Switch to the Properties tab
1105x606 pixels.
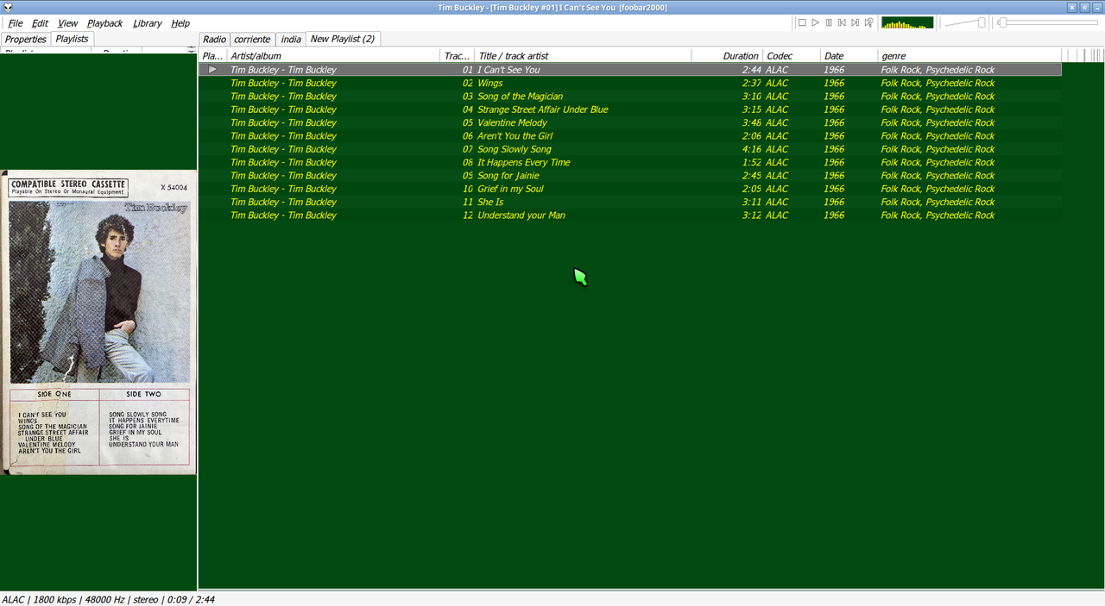(x=26, y=39)
